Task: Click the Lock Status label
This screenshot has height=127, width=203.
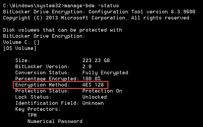Action: (x=33, y=97)
